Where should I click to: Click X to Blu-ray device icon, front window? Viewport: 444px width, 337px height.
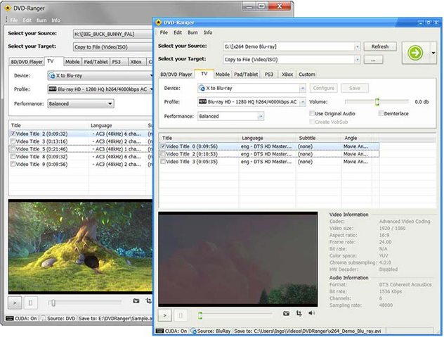pos(202,88)
